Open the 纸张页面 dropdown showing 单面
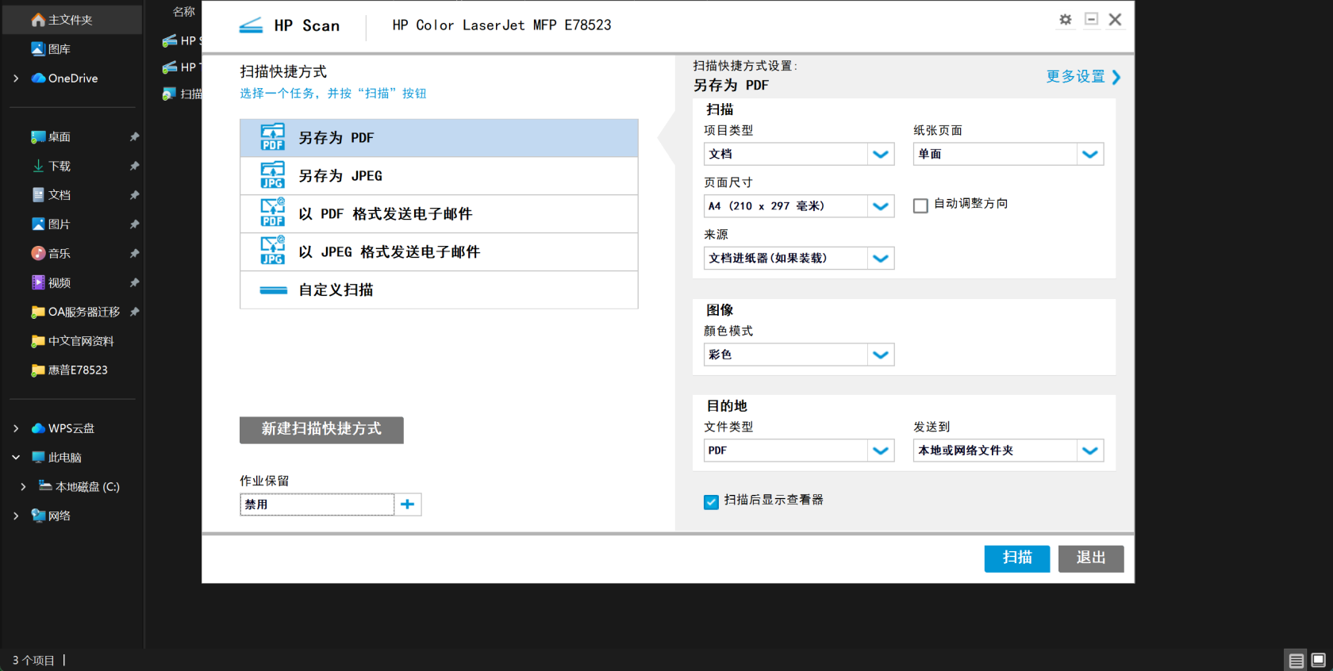 (1008, 154)
